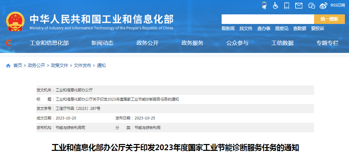Open the 政务公开 navigation menu
349x156 pixels.
pyautogui.click(x=147, y=43)
